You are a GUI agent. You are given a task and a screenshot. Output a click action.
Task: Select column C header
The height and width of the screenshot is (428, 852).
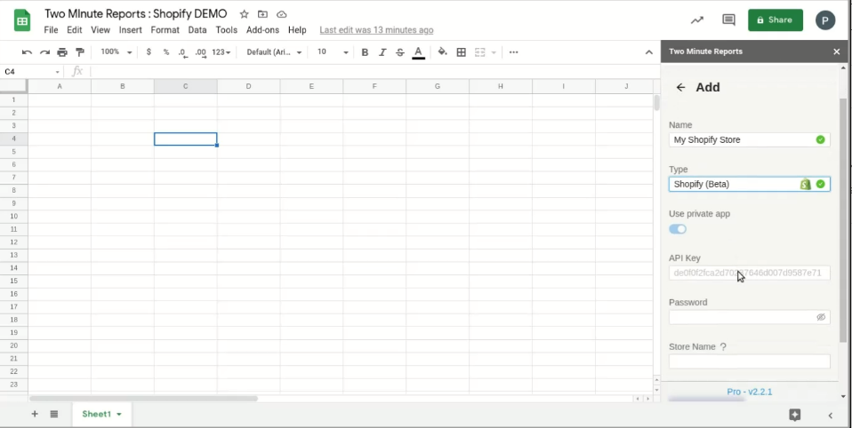tap(185, 86)
